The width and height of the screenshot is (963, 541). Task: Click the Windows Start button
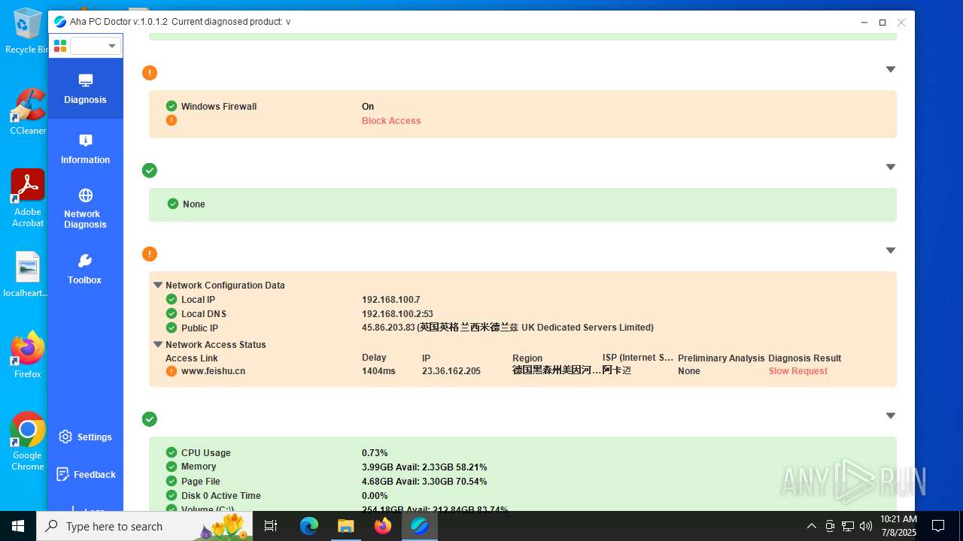pos(18,526)
